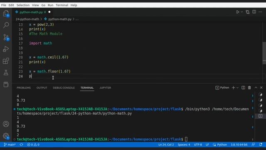Switch to the OUTPUT tab
The height and width of the screenshot is (150, 266).
pos(42,88)
